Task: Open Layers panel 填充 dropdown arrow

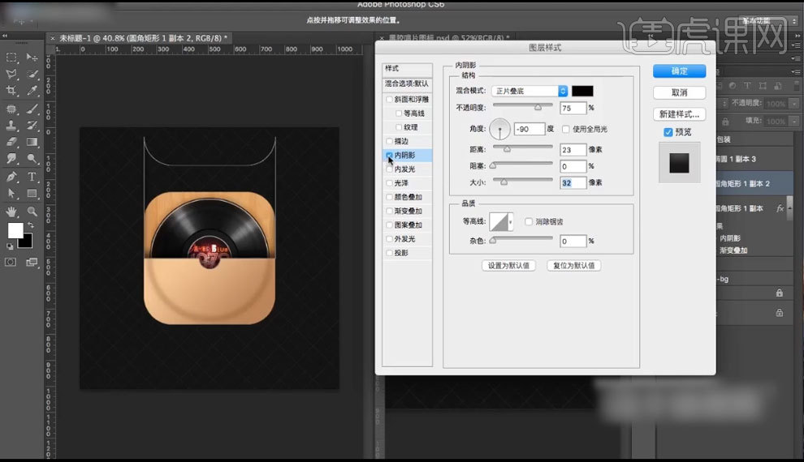Action: point(793,122)
